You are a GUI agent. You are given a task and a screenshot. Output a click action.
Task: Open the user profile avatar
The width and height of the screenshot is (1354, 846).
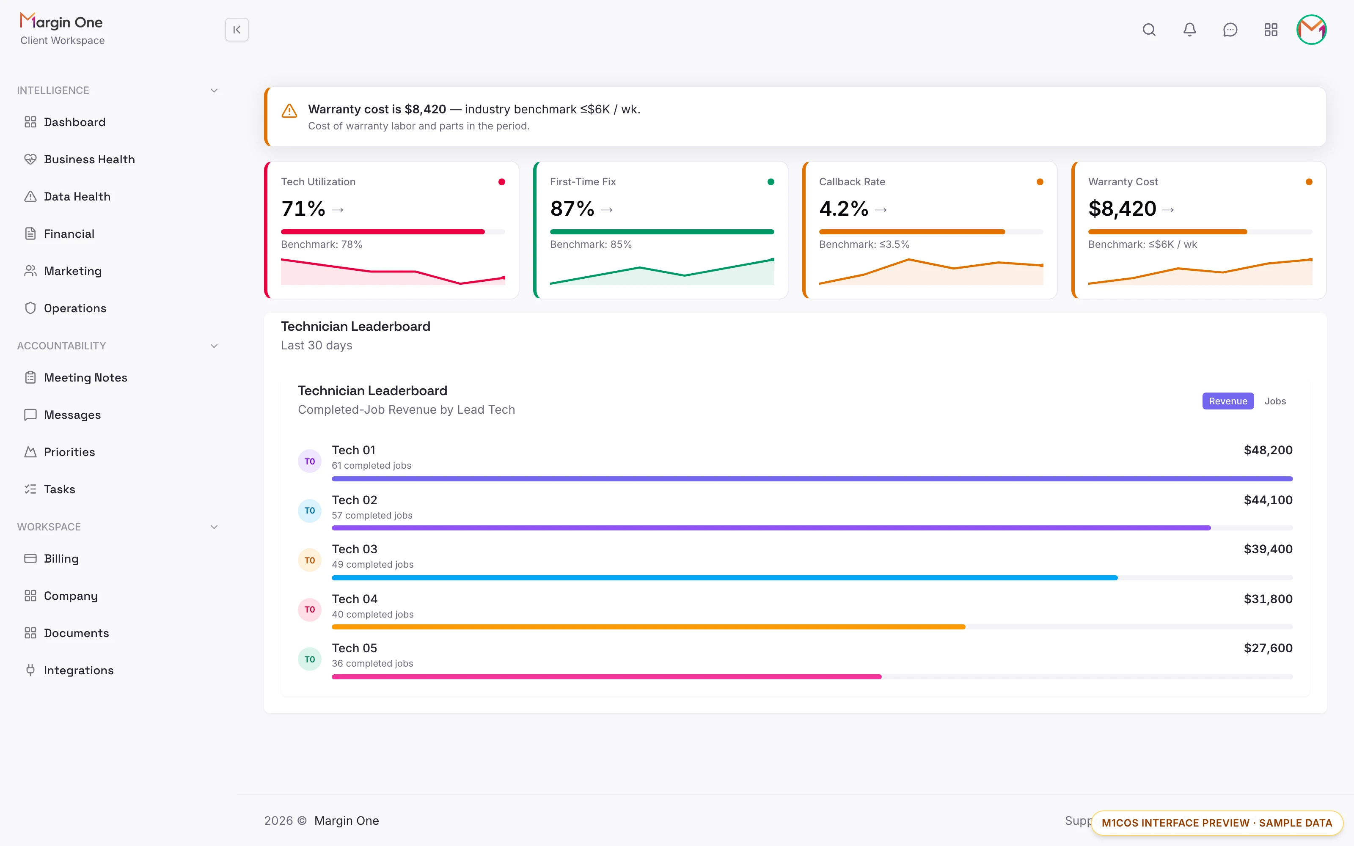(x=1312, y=30)
